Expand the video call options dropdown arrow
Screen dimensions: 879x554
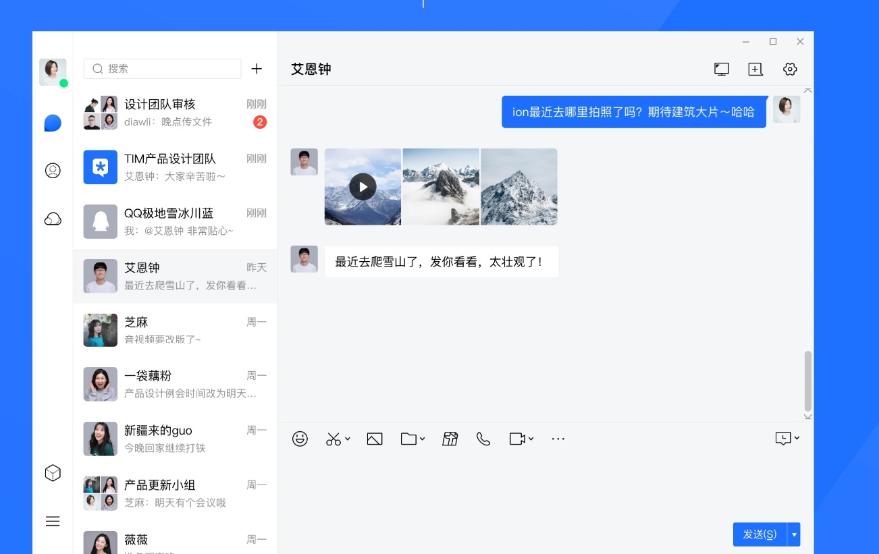531,439
